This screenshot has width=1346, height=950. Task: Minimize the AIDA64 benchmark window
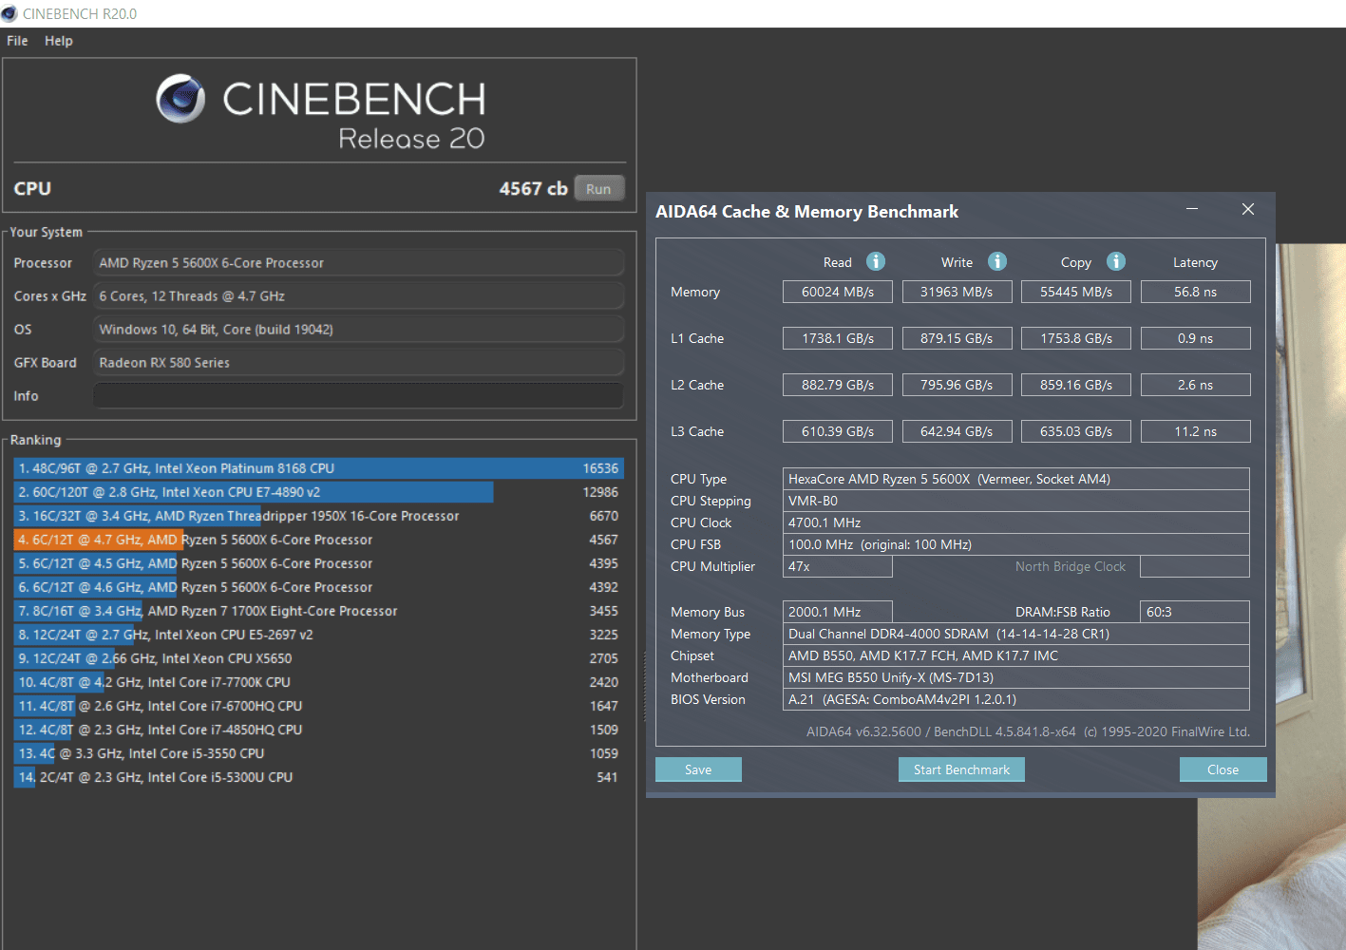[1192, 209]
